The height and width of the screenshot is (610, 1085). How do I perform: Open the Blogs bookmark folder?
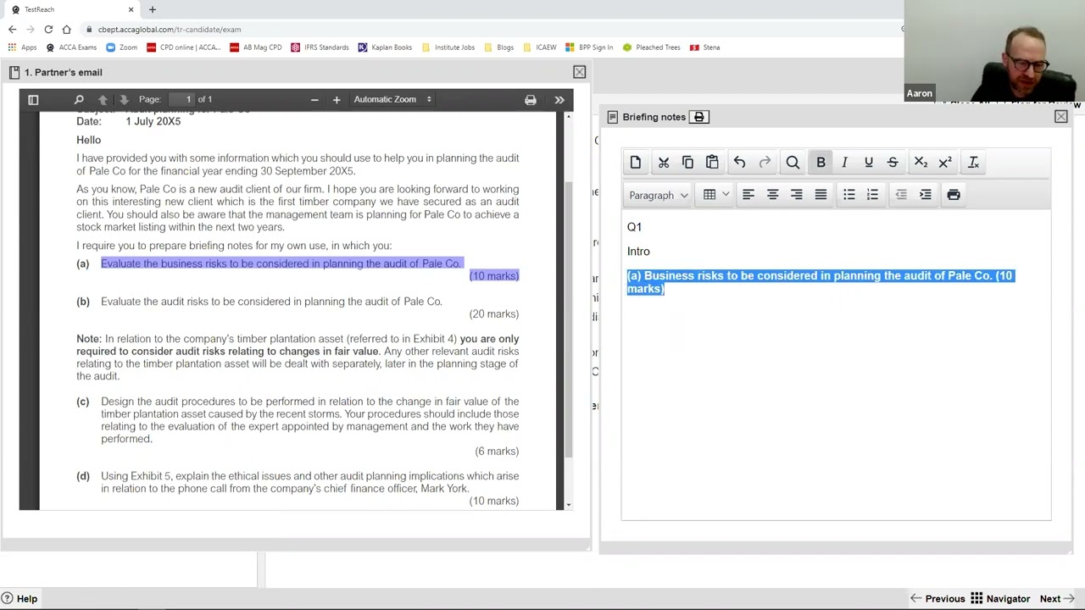499,47
